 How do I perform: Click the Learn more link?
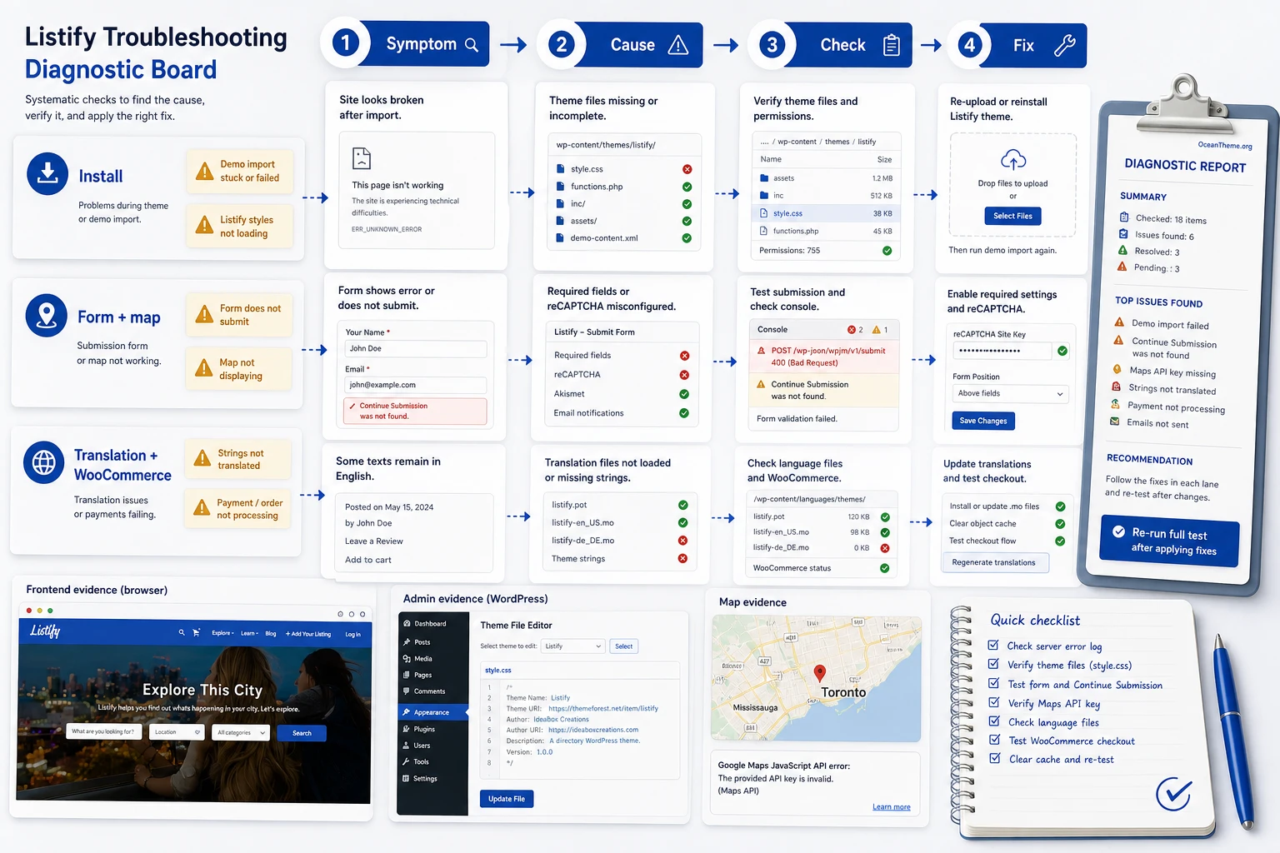click(892, 807)
